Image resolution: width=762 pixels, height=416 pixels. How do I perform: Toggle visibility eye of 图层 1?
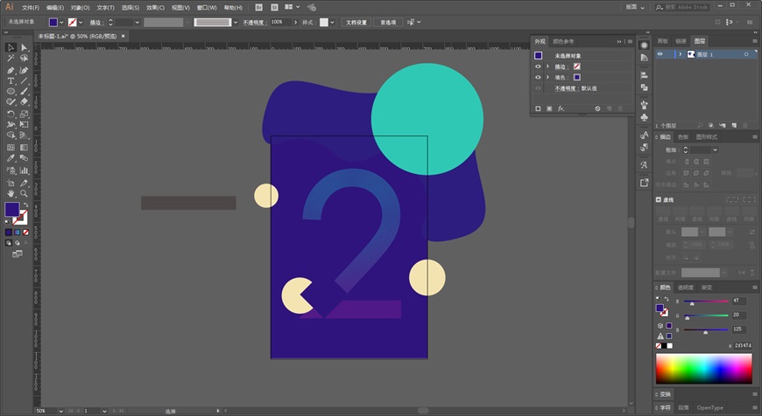click(x=660, y=54)
